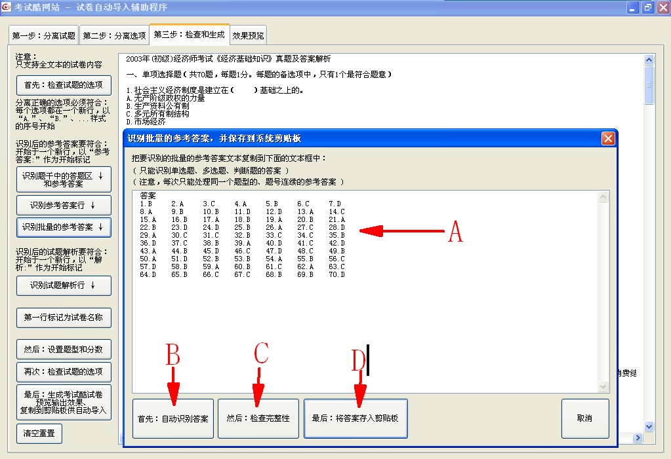Close the 识别批量的参考答案 dialog with the red X

[x=608, y=138]
